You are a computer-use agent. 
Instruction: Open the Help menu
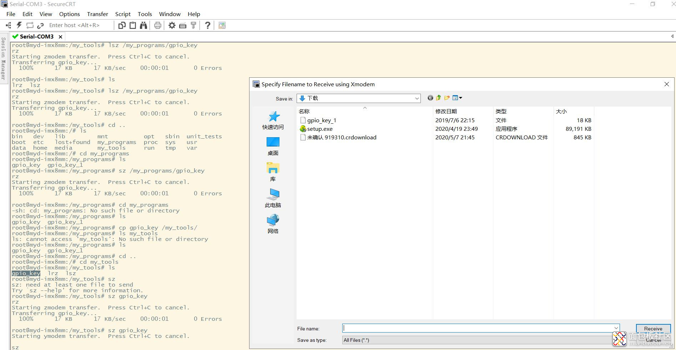tap(194, 14)
